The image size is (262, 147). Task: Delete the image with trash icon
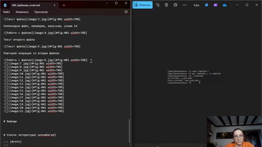167,5
